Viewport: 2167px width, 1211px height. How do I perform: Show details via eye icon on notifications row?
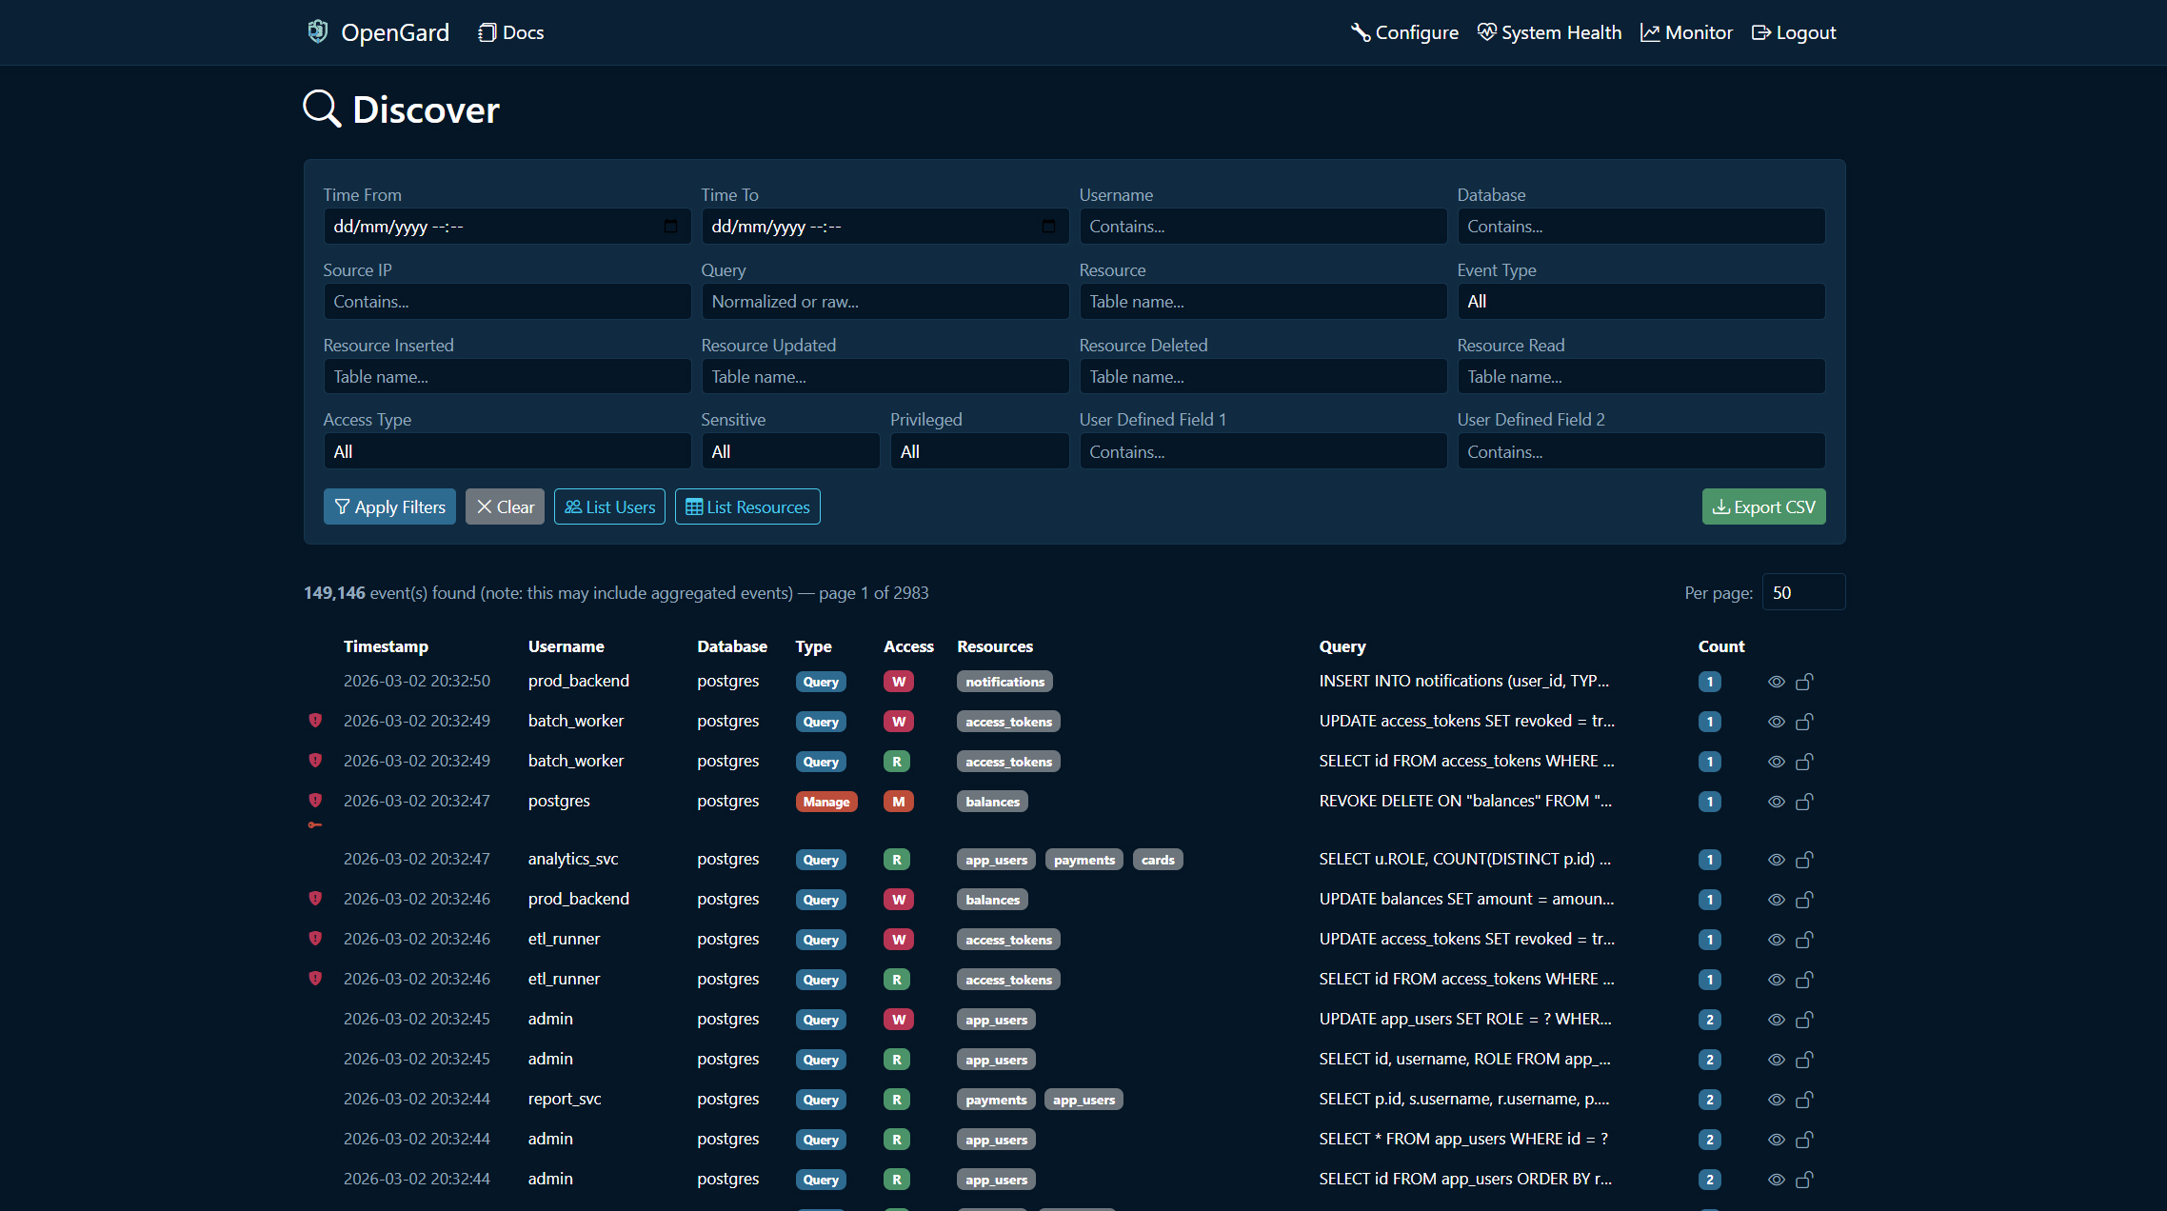click(x=1776, y=682)
